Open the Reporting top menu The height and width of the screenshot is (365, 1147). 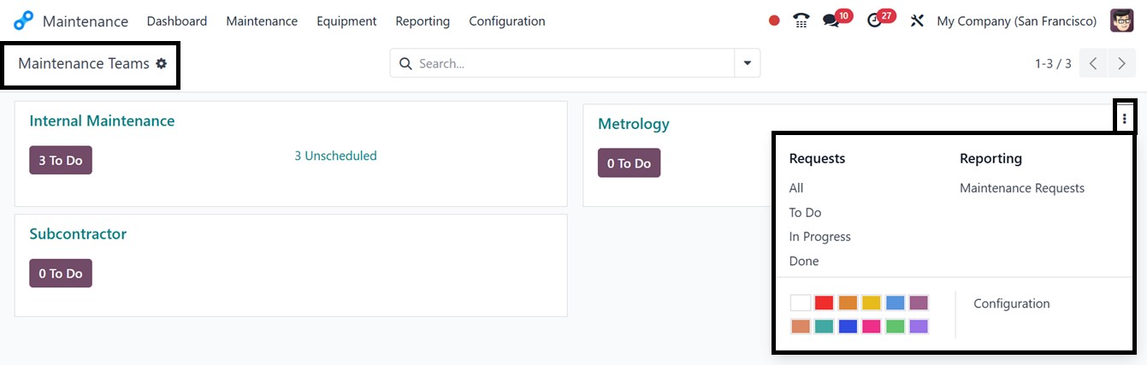423,21
